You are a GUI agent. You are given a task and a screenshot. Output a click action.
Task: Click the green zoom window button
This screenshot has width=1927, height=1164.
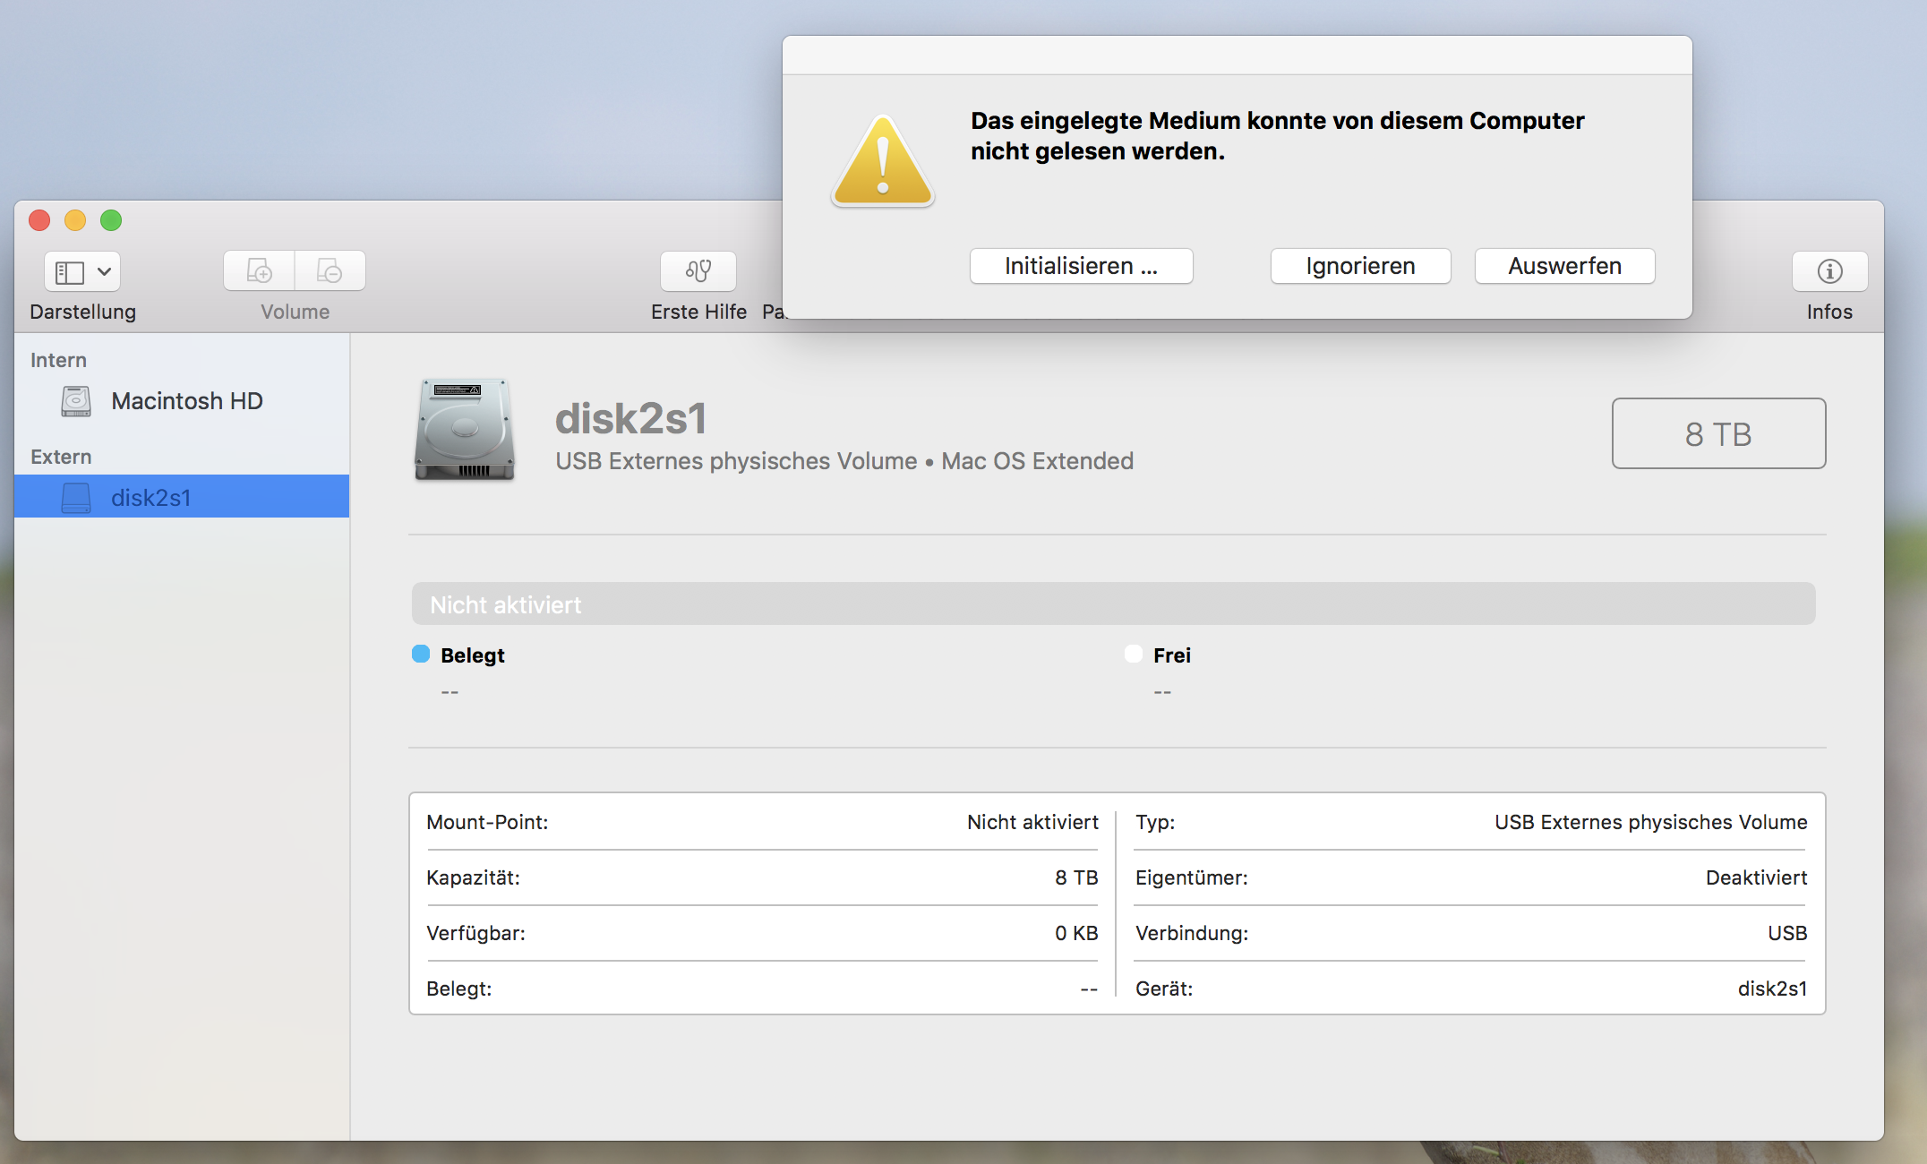(x=111, y=220)
